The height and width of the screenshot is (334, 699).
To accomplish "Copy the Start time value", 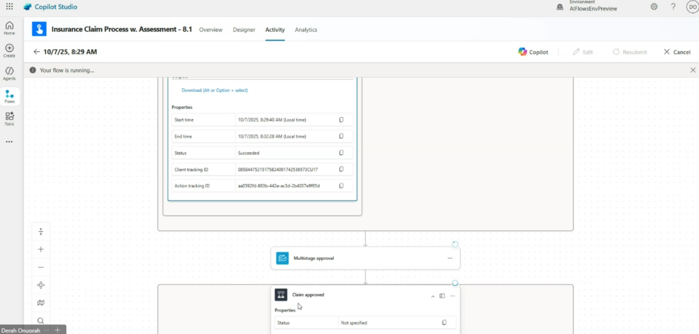I will coord(341,120).
